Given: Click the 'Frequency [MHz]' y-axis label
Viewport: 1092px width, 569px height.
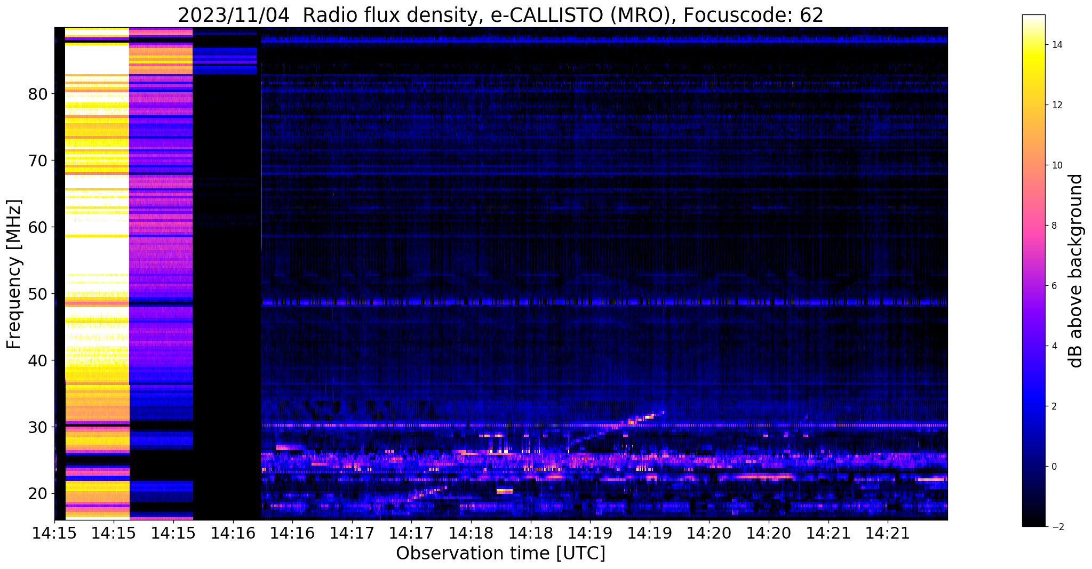Looking at the screenshot, I should pyautogui.click(x=14, y=274).
